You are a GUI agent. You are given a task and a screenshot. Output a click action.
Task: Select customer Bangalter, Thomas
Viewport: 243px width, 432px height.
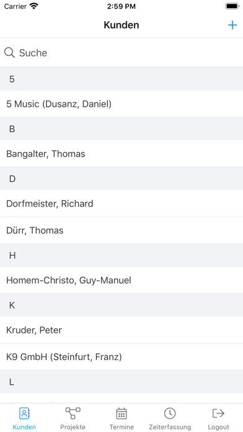tap(122, 154)
